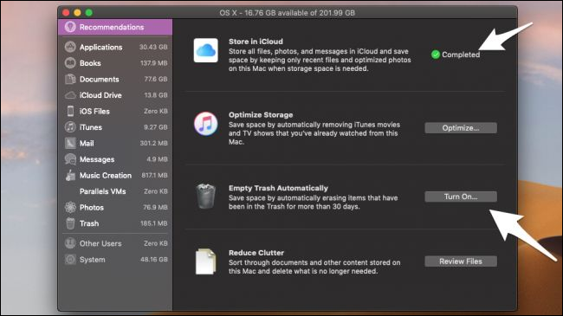Open the Documents category
The image size is (563, 316).
(x=115, y=79)
